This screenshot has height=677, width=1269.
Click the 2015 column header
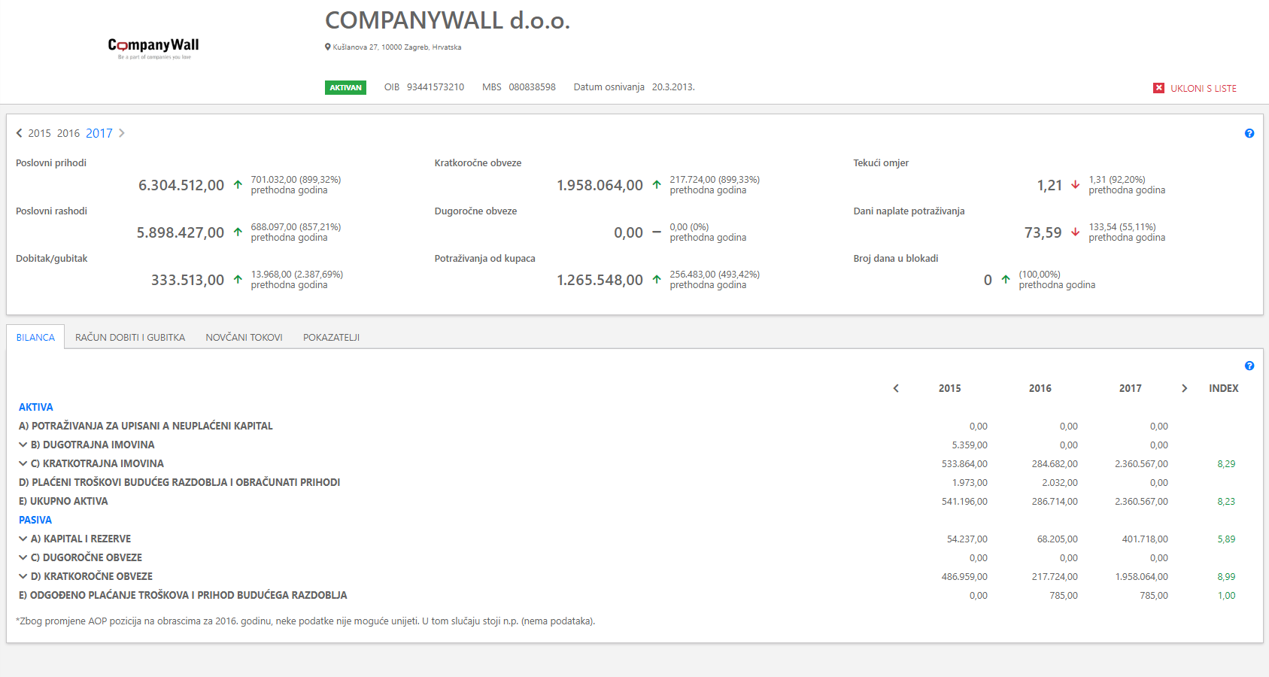pyautogui.click(x=950, y=388)
